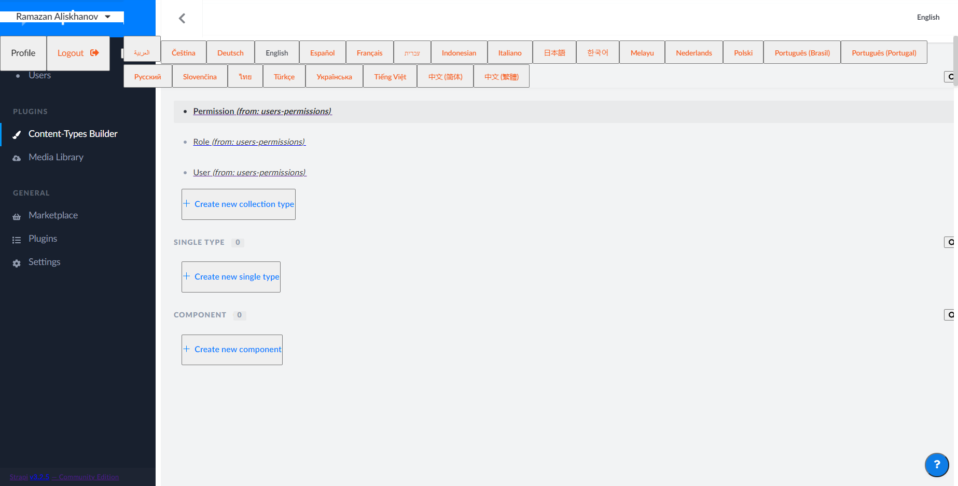The height and width of the screenshot is (486, 958).
Task: Click the back chevron arrow icon
Action: pos(182,19)
